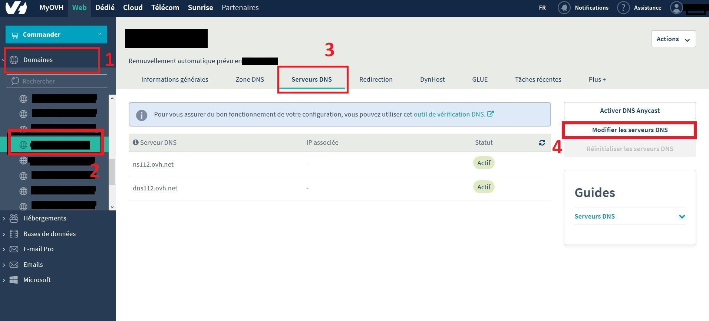Click the domain list scrollbar thumb

pyautogui.click(x=112, y=171)
